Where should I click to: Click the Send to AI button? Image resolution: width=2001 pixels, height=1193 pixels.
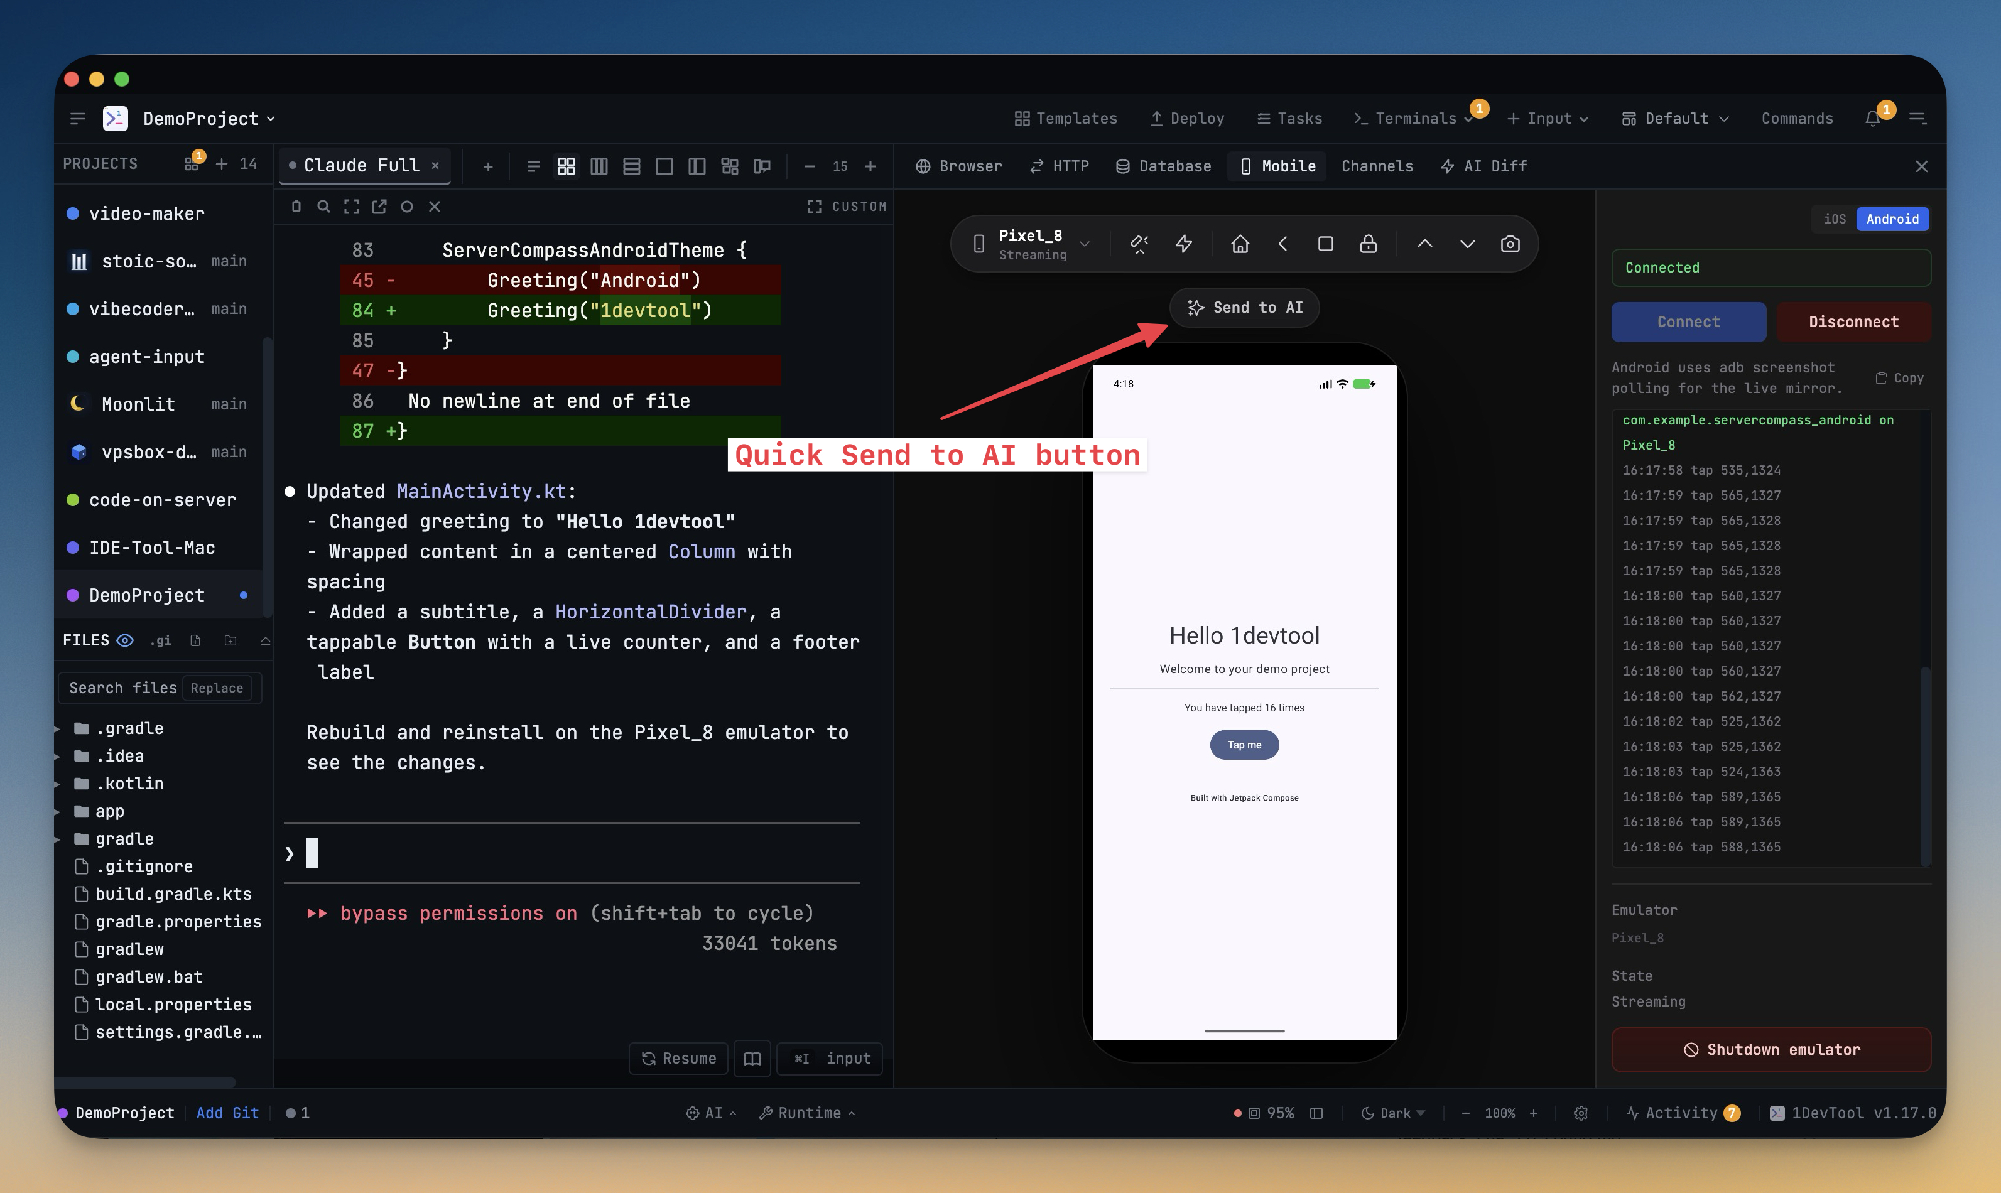pyautogui.click(x=1244, y=307)
